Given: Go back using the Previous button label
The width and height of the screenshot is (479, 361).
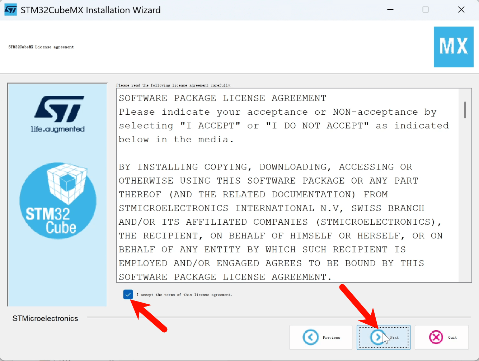Looking at the screenshot, I should pyautogui.click(x=331, y=338).
